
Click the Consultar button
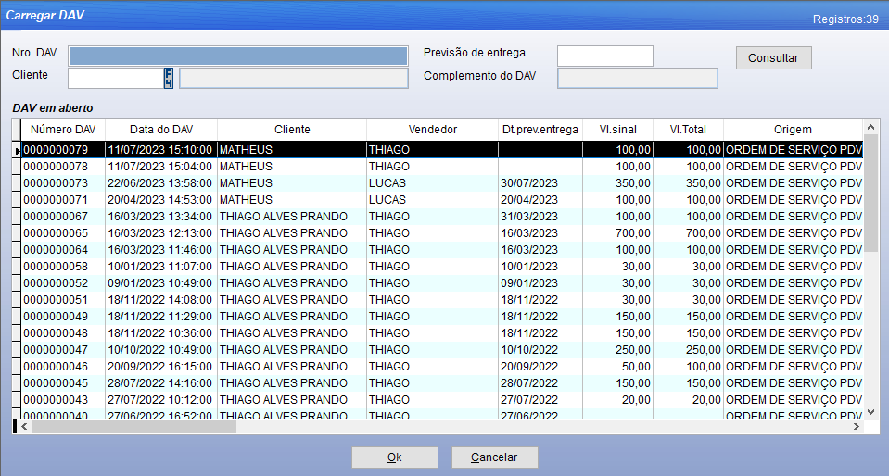(x=773, y=57)
